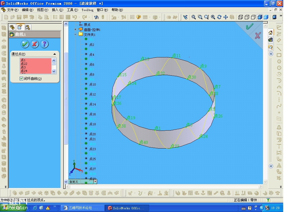Click 原点 in the flyout tree
Viewport: 284px width, 212px height.
87,24
